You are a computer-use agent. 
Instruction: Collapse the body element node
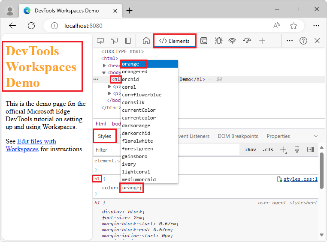[x=104, y=73]
